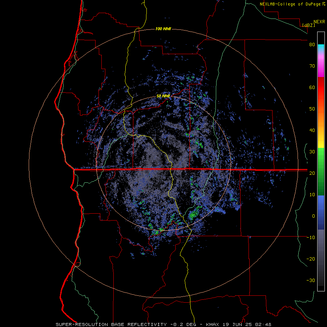The width and height of the screenshot is (327, 327).
Task: Select the 100 NMI range ring label
Action: point(163,29)
